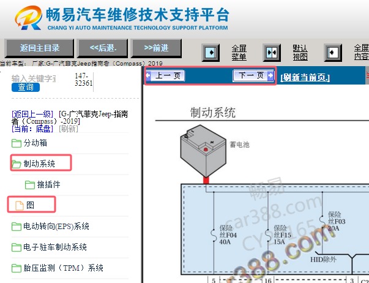Click the 全屏菜单 text label

pyautogui.click(x=239, y=53)
